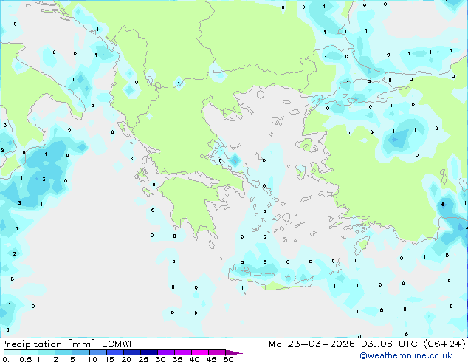Click the 0.1–0.5 mm legend swatch

click(13, 352)
